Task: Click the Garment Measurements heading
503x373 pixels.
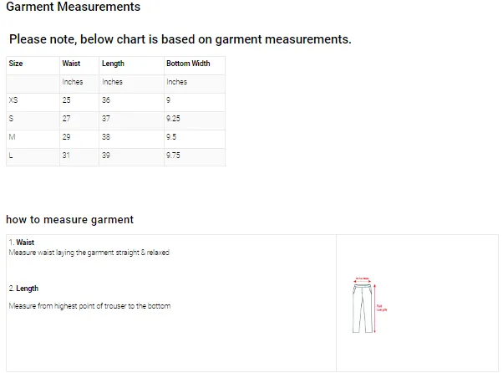Action: click(x=74, y=8)
